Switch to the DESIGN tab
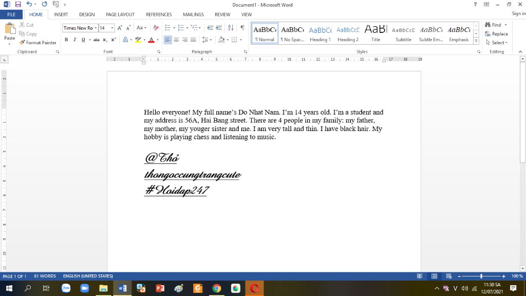The image size is (526, 296). point(87,14)
